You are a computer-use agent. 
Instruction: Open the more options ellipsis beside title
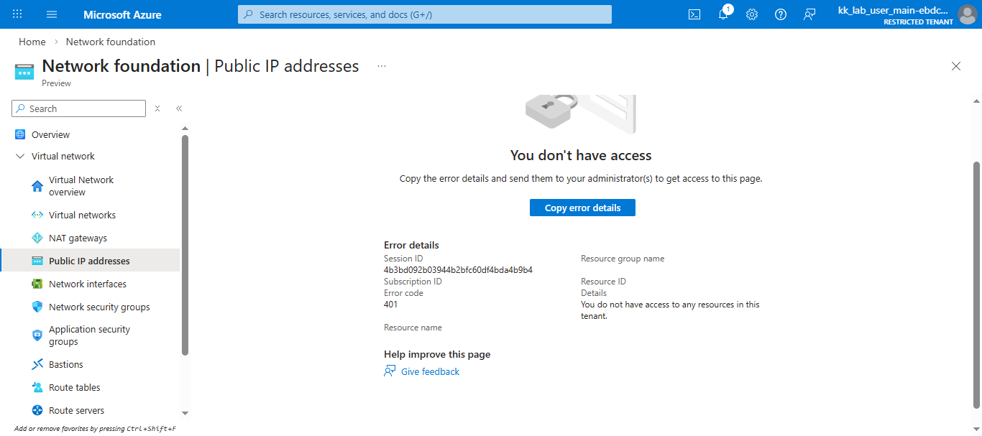point(382,66)
